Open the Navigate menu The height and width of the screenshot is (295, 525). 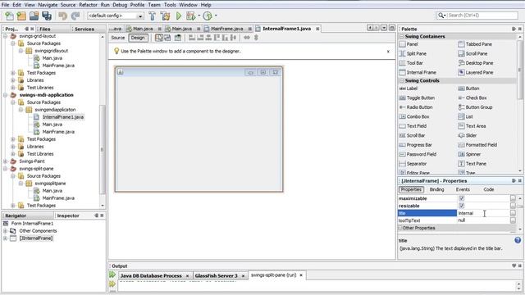[x=48, y=5]
